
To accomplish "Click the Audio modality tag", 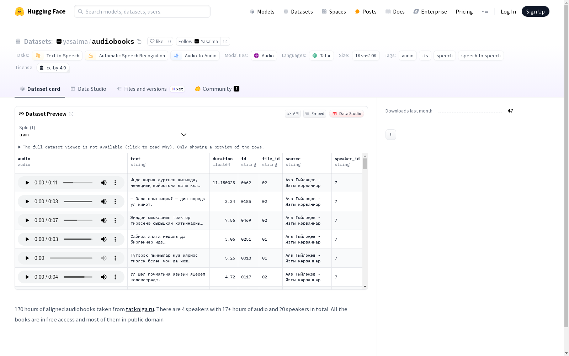I will (x=264, y=56).
